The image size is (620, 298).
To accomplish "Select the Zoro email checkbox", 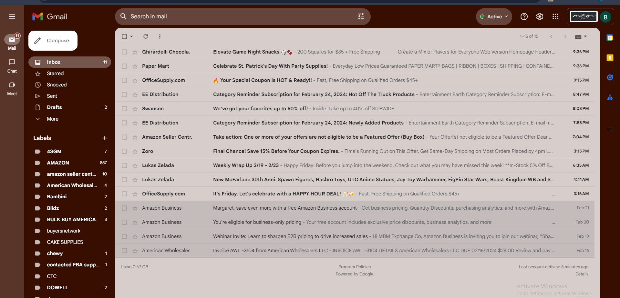I will (x=124, y=151).
